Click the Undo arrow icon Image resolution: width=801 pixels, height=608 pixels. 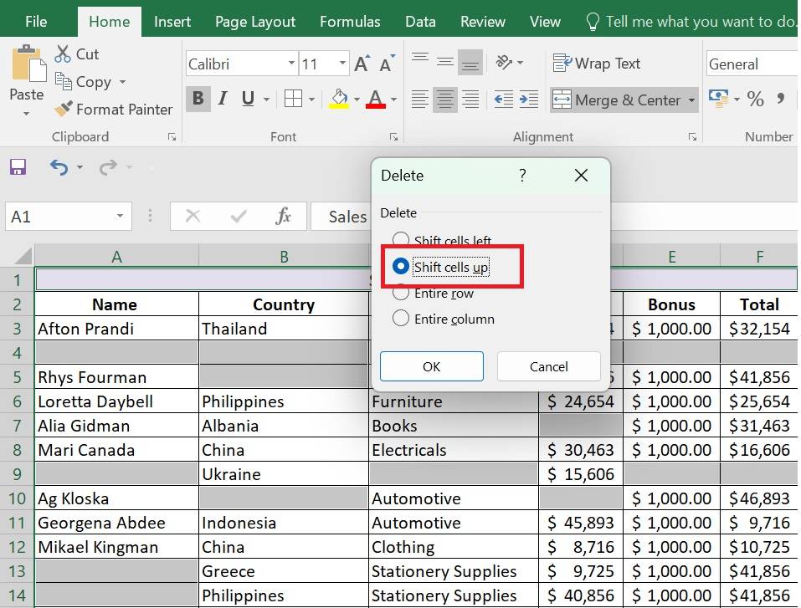coord(59,167)
